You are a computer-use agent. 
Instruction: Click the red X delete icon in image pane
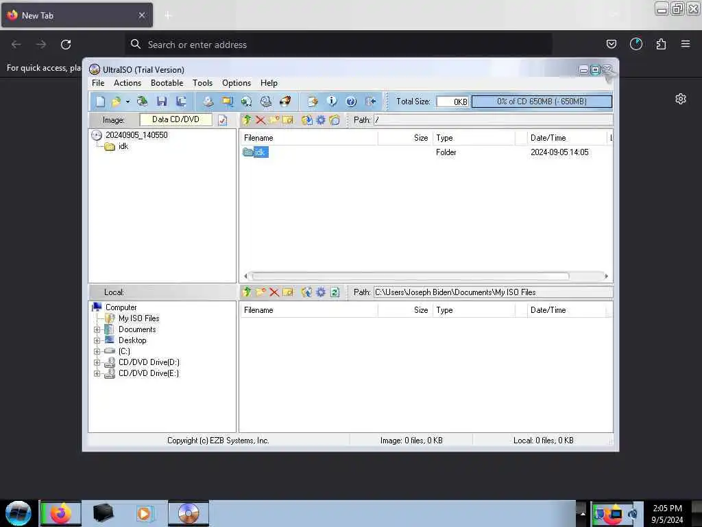(x=260, y=120)
